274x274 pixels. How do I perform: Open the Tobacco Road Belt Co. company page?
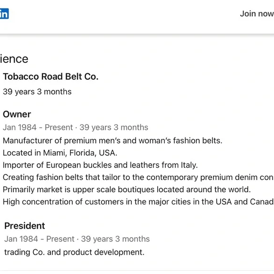point(51,77)
